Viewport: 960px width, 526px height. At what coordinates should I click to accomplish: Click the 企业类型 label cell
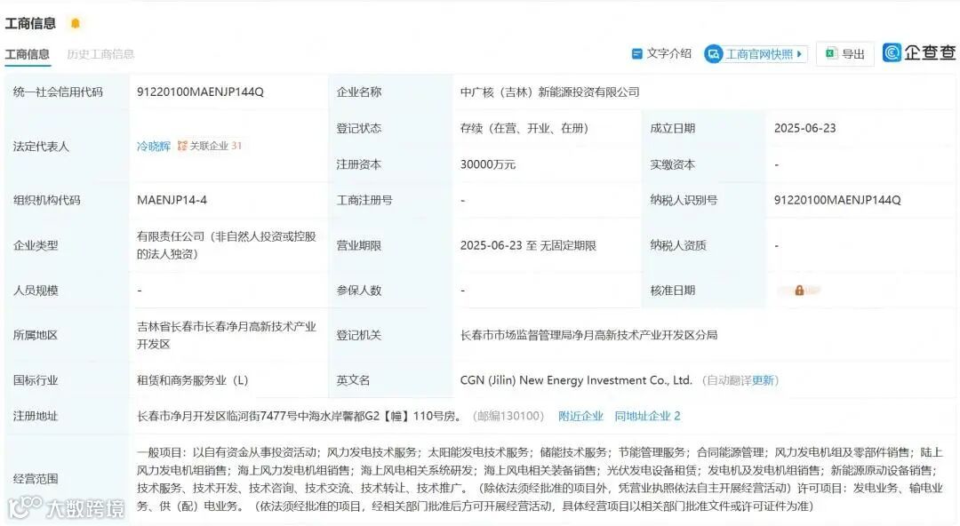[67, 245]
